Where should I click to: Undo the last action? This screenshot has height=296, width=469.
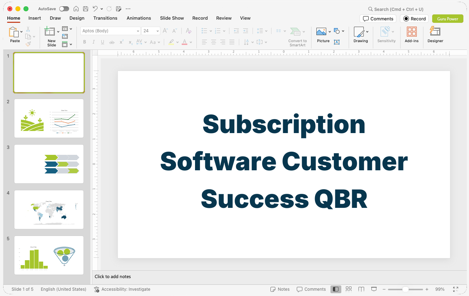click(x=95, y=9)
